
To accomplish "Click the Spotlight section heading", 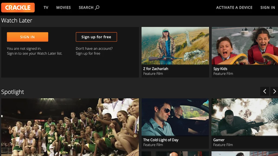I will coord(12,92).
